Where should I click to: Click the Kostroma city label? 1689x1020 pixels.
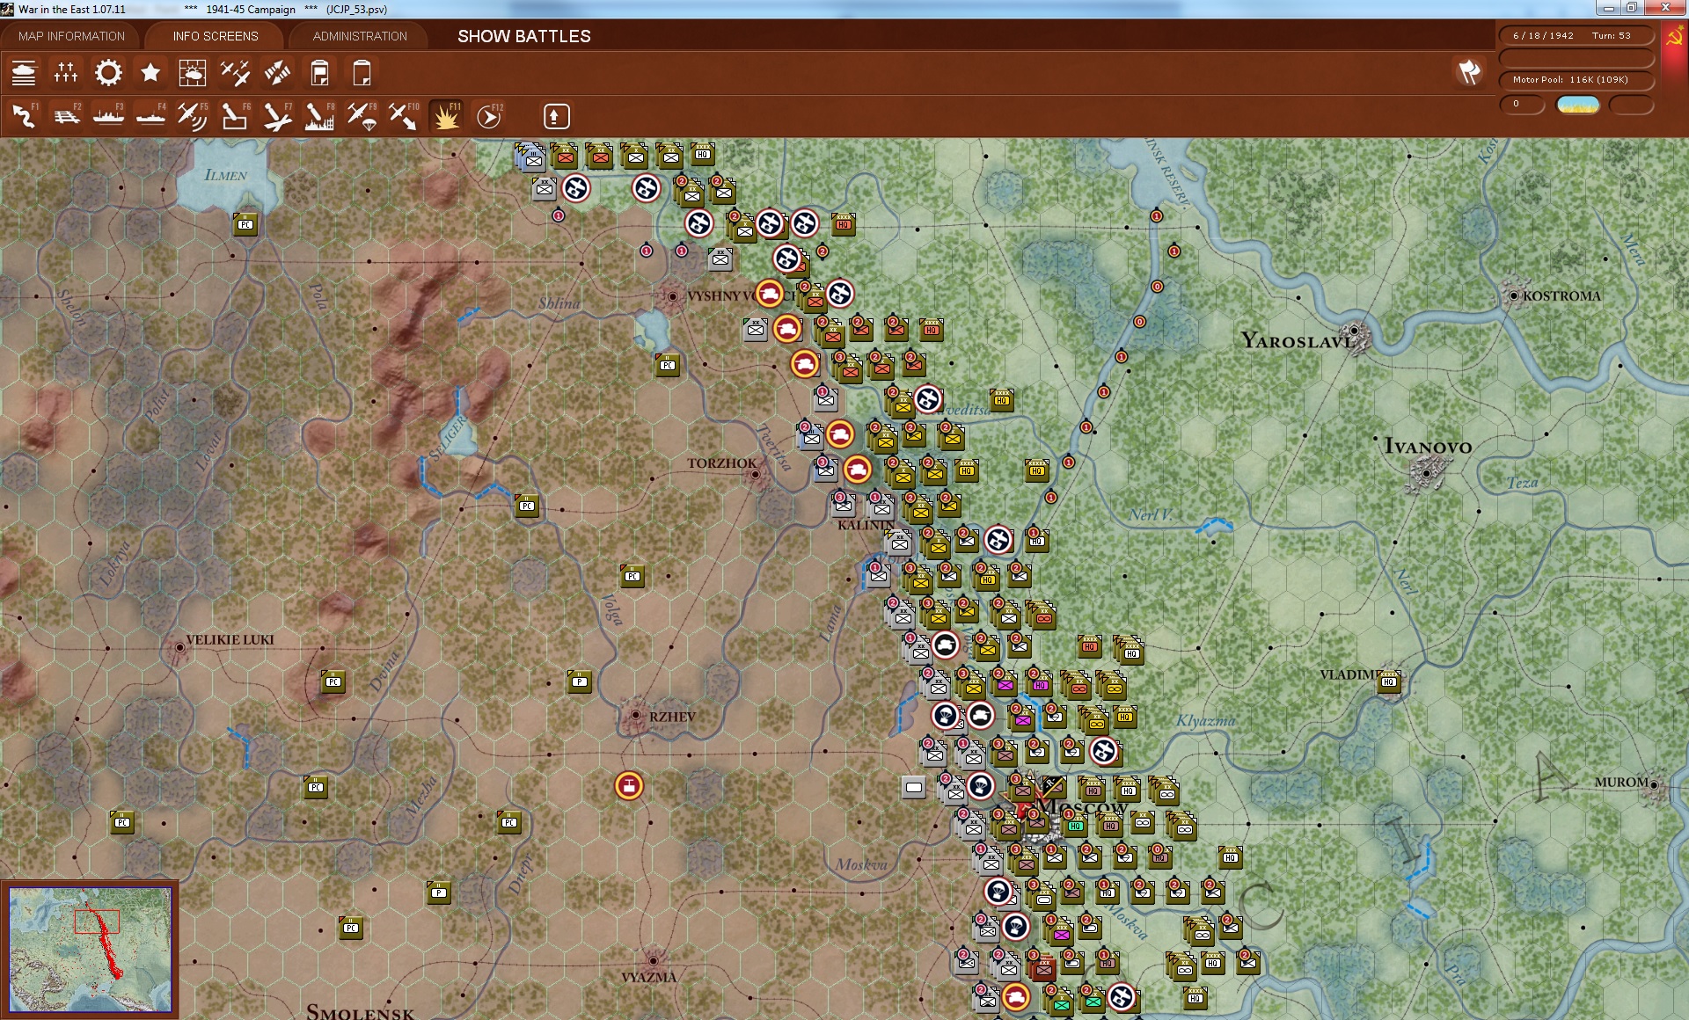point(1561,296)
